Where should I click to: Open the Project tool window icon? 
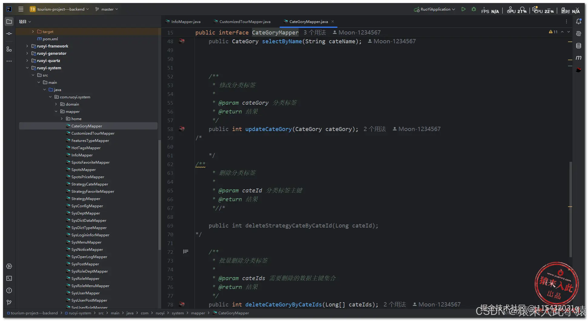coord(9,21)
